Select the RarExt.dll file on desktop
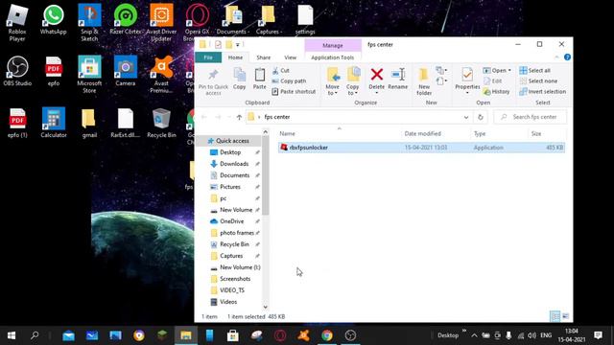This screenshot has height=345, width=614. click(x=126, y=123)
